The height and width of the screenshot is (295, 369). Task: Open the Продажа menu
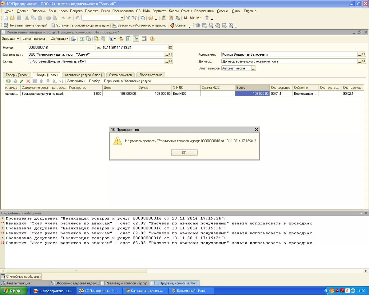[92, 11]
